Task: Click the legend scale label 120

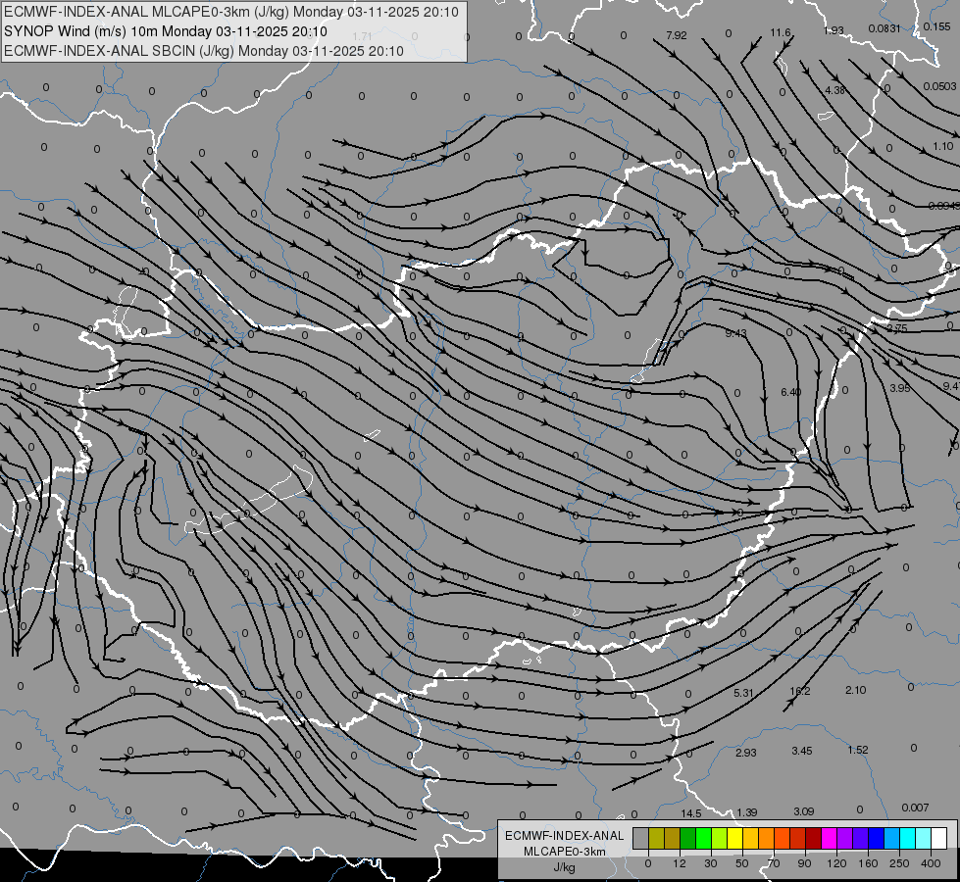Action: pos(837,863)
